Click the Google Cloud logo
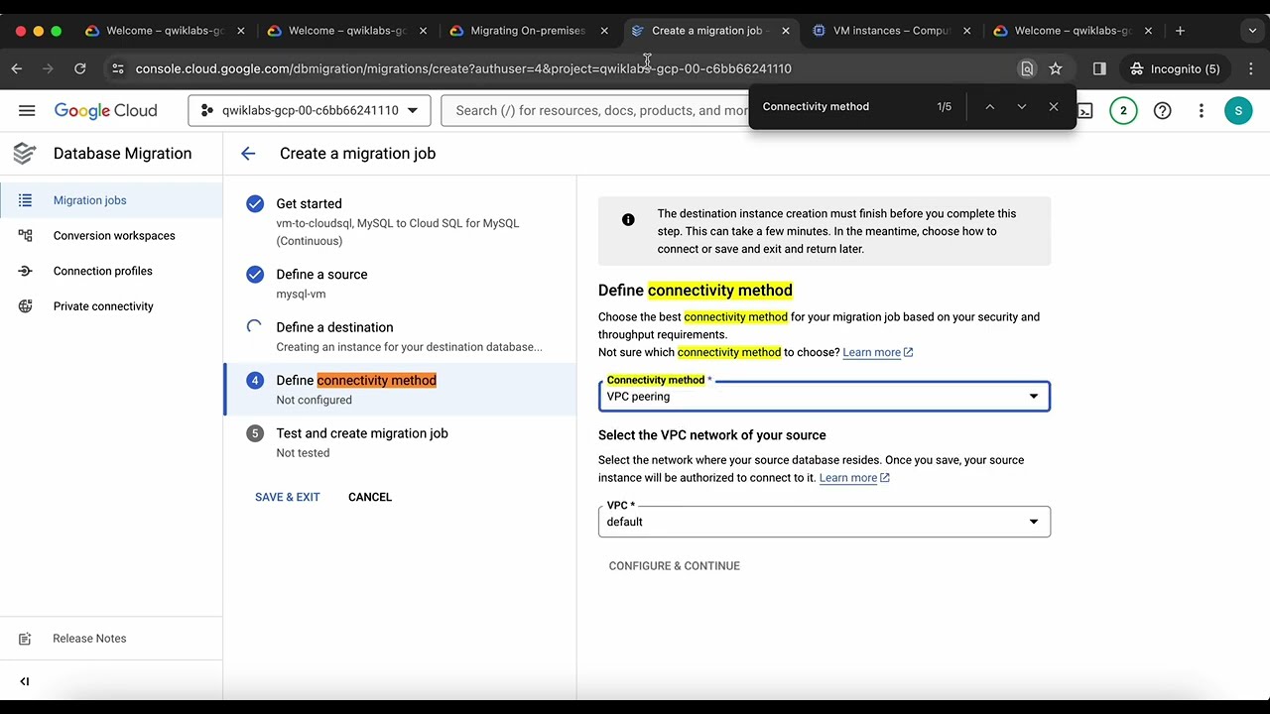The width and height of the screenshot is (1270, 714). [x=105, y=110]
